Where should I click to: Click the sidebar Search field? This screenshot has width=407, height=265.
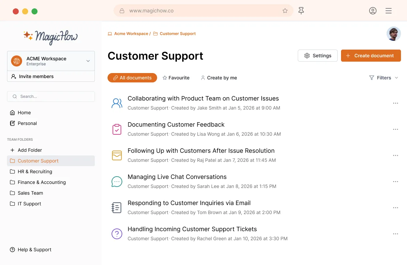pos(51,96)
